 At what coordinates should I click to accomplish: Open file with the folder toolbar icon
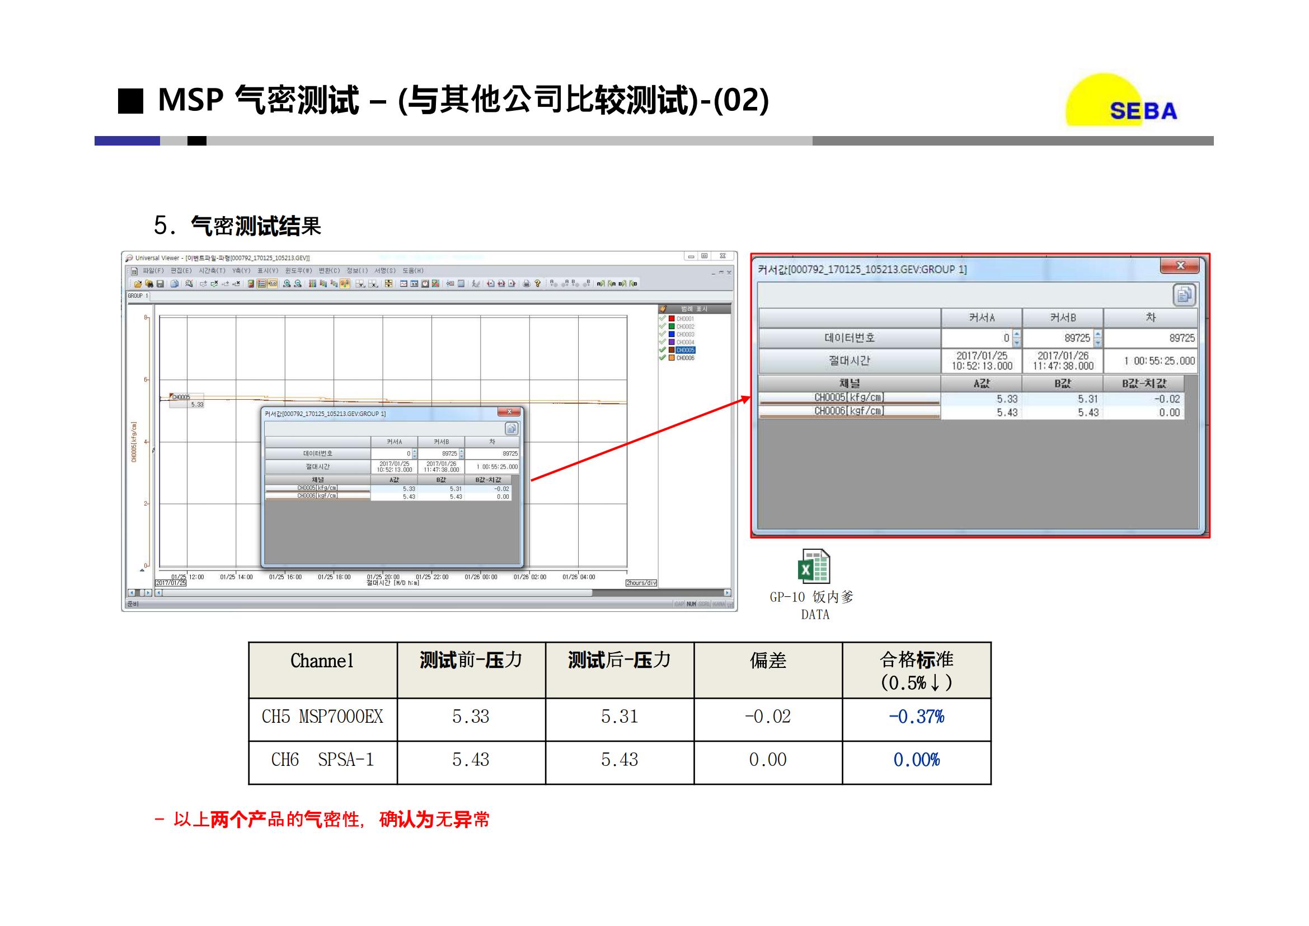click(x=138, y=283)
